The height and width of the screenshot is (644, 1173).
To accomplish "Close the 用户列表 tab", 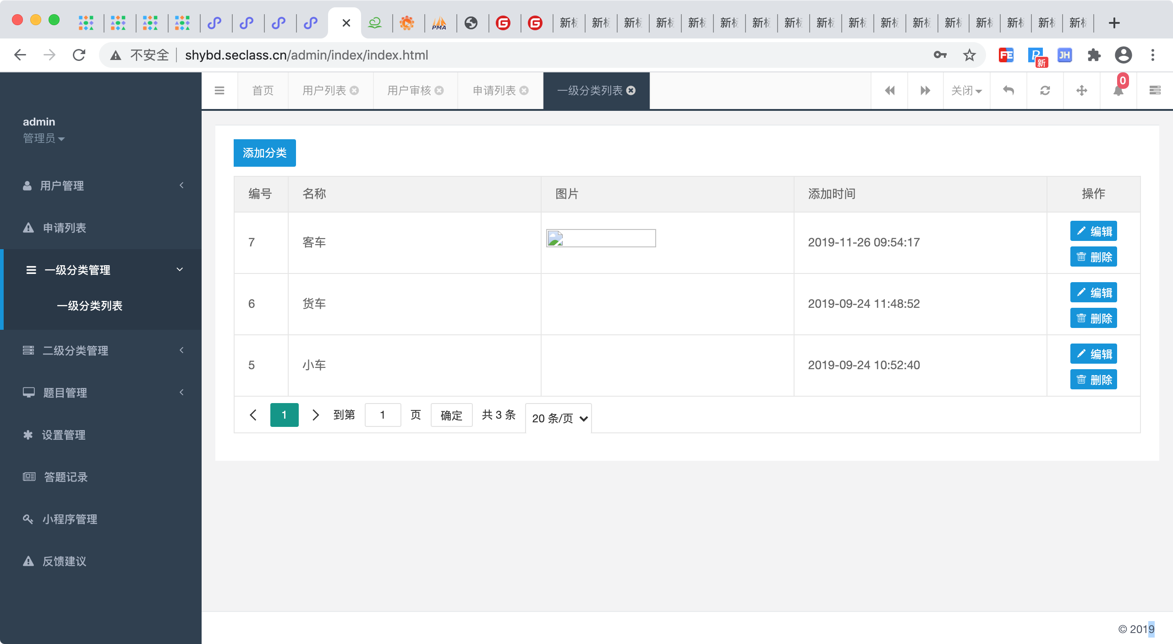I will point(354,91).
